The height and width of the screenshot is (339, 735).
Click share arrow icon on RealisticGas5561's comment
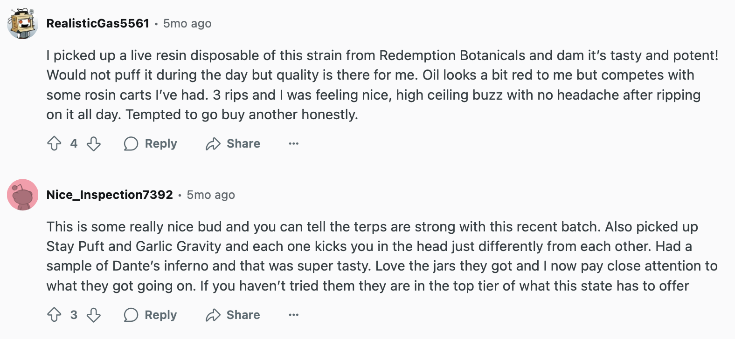pyautogui.click(x=213, y=143)
